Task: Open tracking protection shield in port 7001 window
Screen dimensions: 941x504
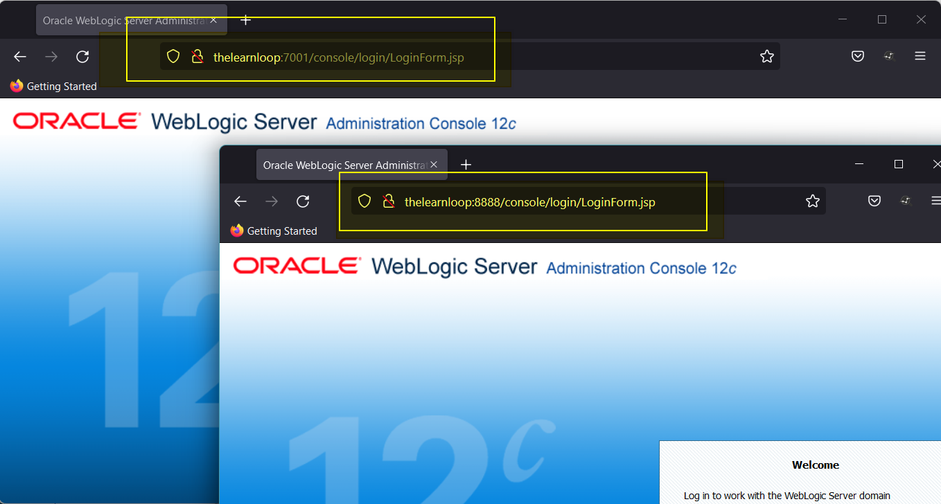Action: [x=173, y=57]
